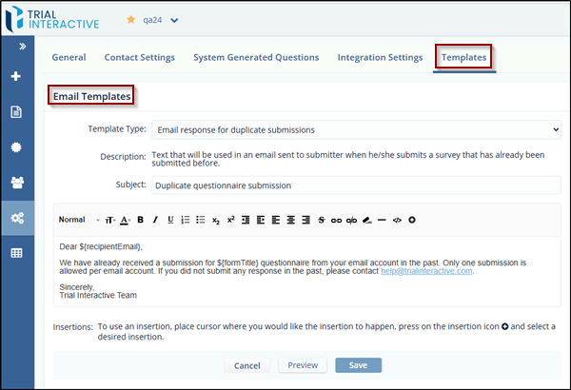
Task: Click the underline formatting icon
Action: [170, 220]
